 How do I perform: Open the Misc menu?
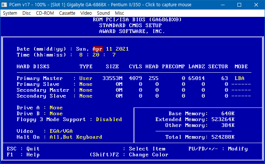click(x=119, y=13)
